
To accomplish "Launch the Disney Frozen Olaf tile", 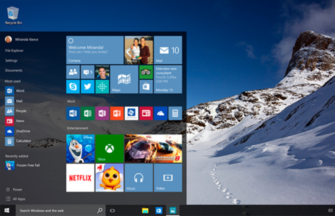I will pos(80,149).
